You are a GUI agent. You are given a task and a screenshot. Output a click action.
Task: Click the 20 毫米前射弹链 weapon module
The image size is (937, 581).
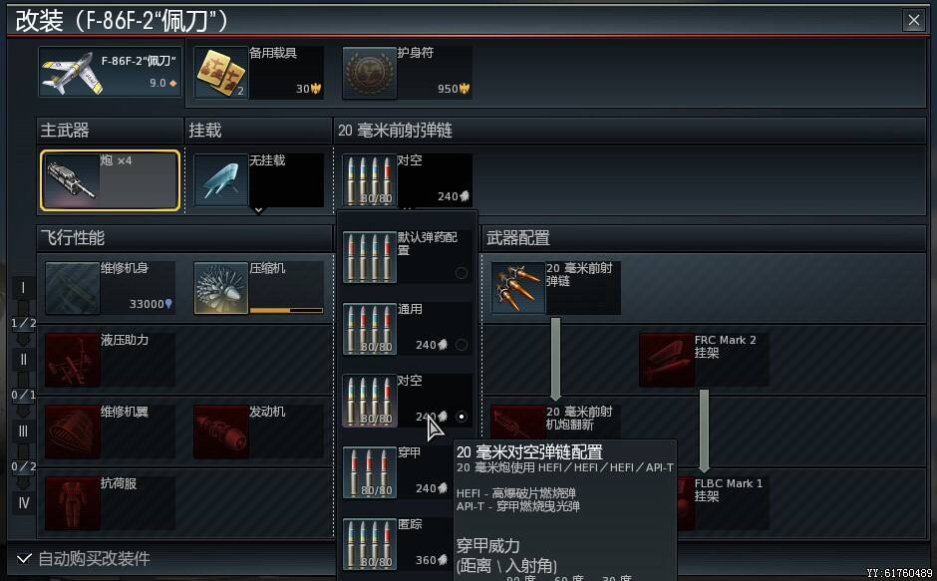pos(556,288)
